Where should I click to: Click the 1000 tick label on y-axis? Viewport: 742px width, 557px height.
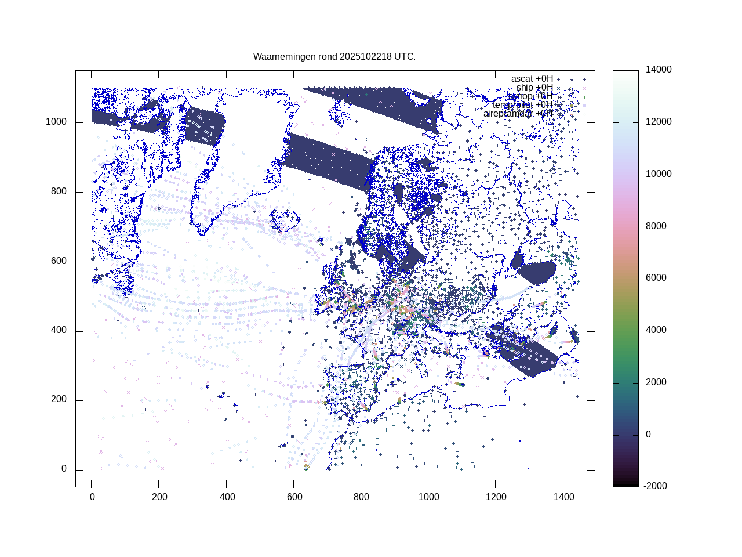56,122
